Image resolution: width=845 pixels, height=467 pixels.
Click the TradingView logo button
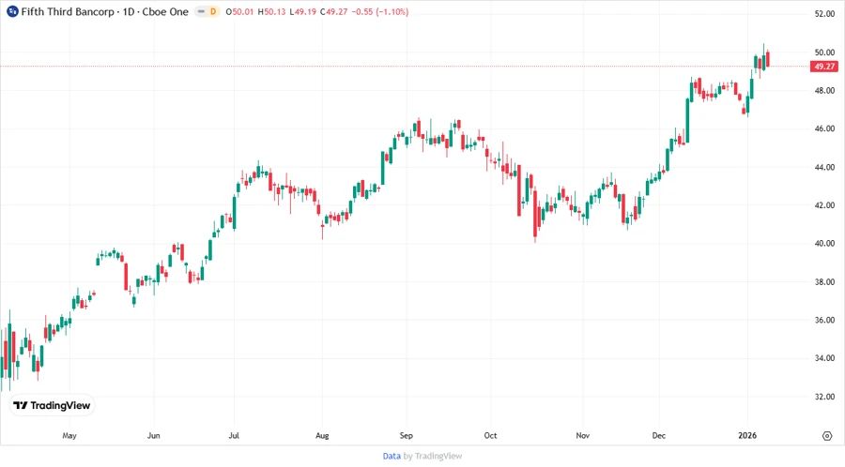tap(52, 405)
